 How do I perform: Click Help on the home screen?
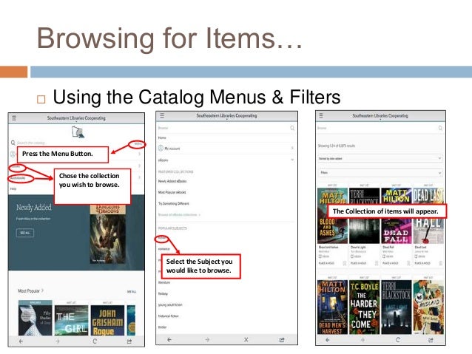[13, 188]
